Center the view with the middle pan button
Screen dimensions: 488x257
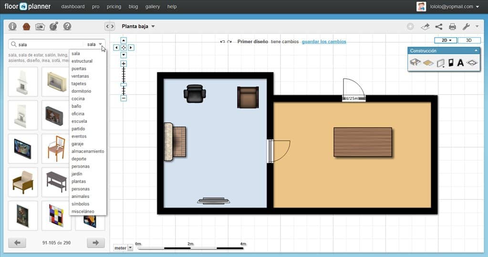click(x=124, y=48)
